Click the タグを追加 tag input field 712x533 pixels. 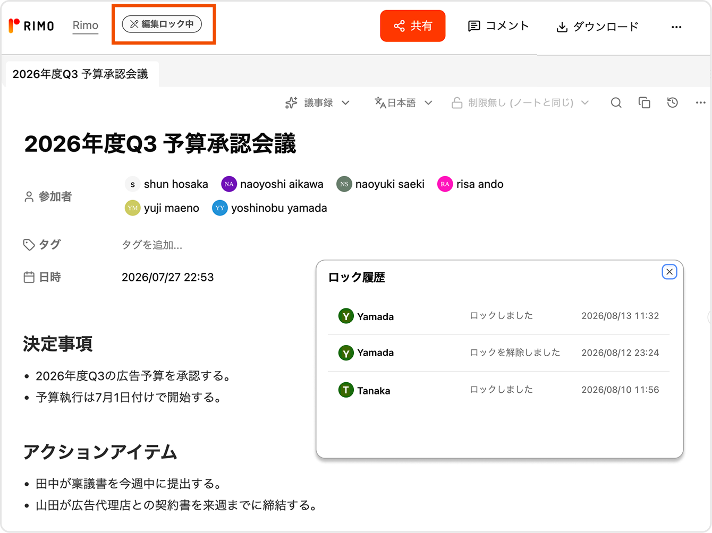(x=152, y=245)
